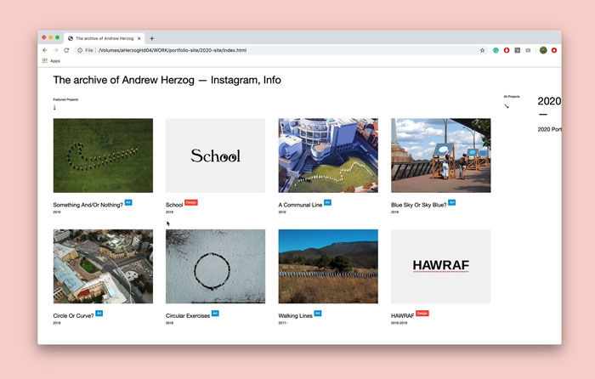This screenshot has height=379, width=595.
Task: Click Walking Lines title link
Action: (296, 315)
